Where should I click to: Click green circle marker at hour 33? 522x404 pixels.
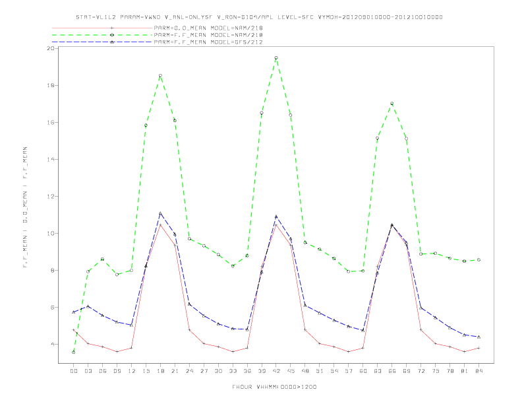click(x=233, y=266)
